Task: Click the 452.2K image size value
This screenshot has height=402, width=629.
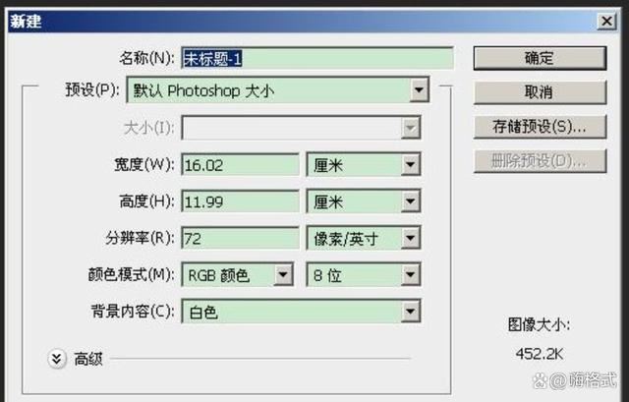Action: (540, 354)
